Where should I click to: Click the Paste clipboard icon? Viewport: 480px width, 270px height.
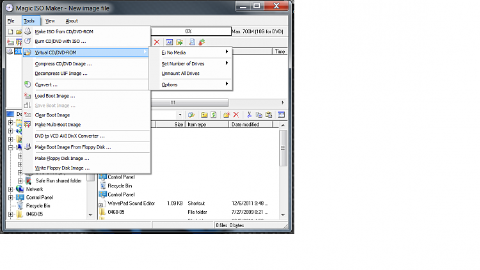click(269, 115)
